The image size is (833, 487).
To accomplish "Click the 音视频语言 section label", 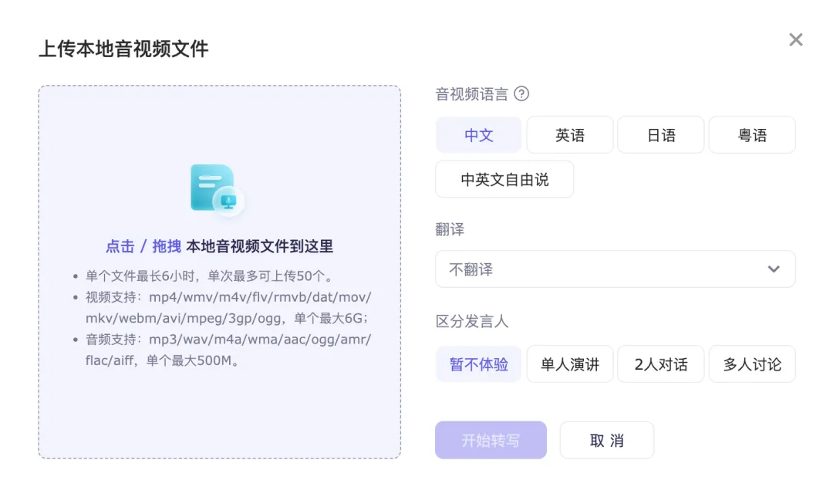I will (x=472, y=94).
